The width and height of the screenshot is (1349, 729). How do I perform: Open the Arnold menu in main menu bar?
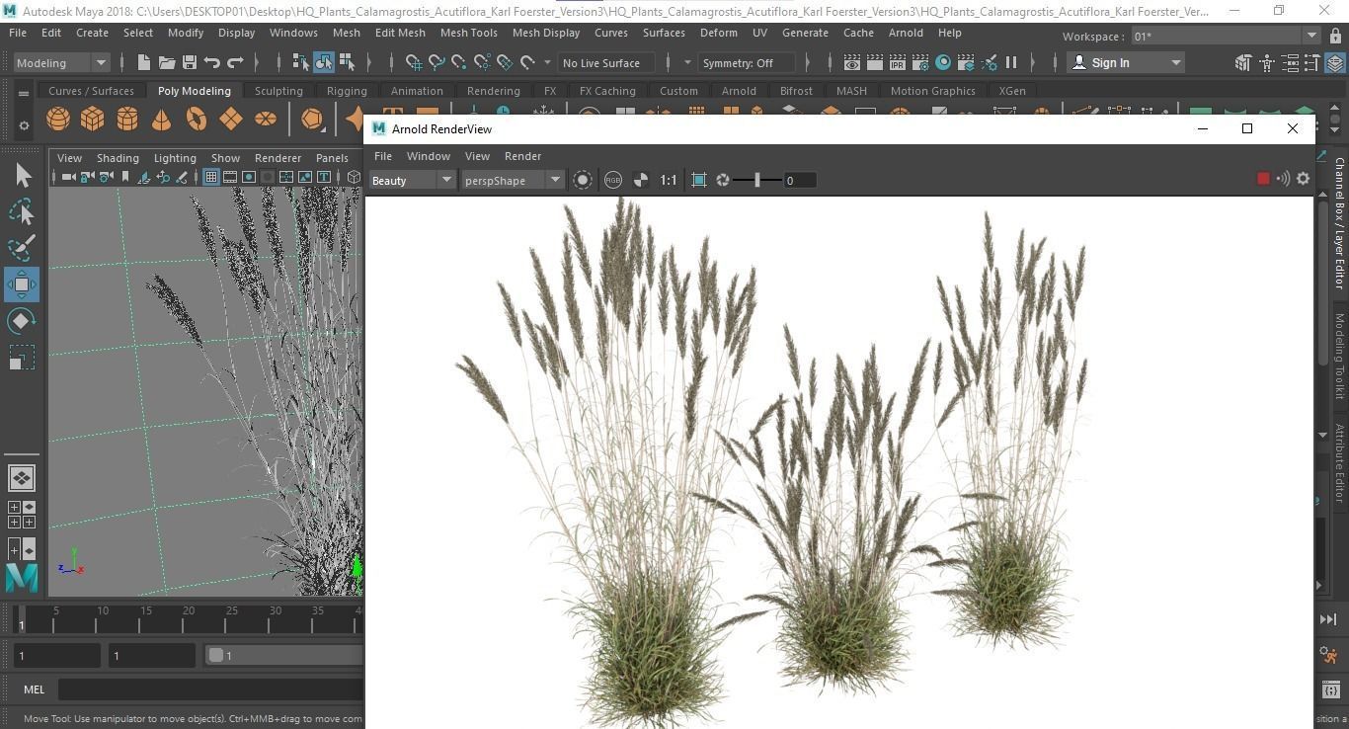tap(906, 33)
